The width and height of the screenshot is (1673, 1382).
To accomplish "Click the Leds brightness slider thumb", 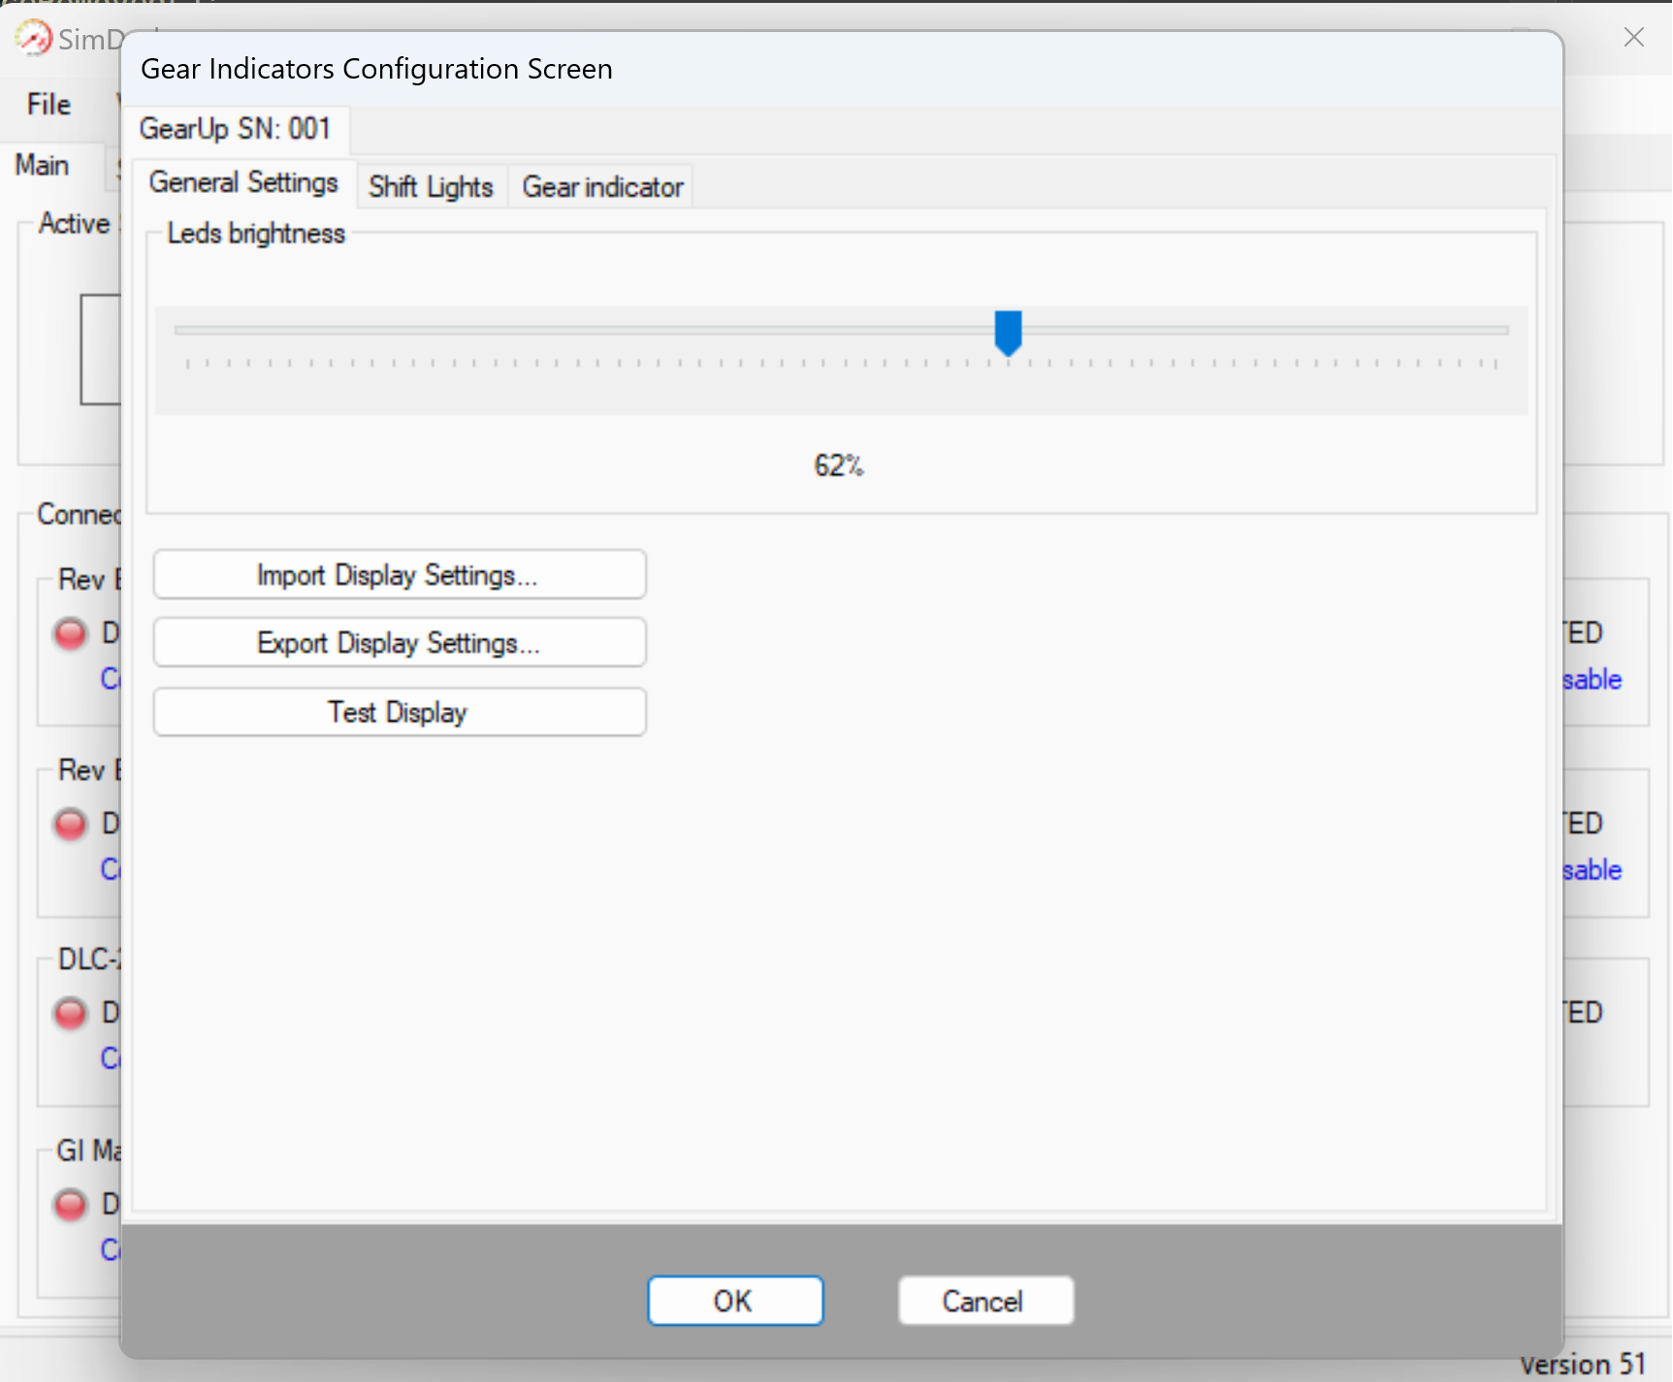I will tap(1008, 333).
